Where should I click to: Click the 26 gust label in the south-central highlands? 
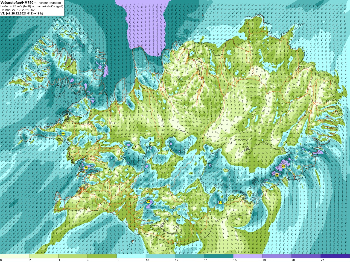pos(148,201)
